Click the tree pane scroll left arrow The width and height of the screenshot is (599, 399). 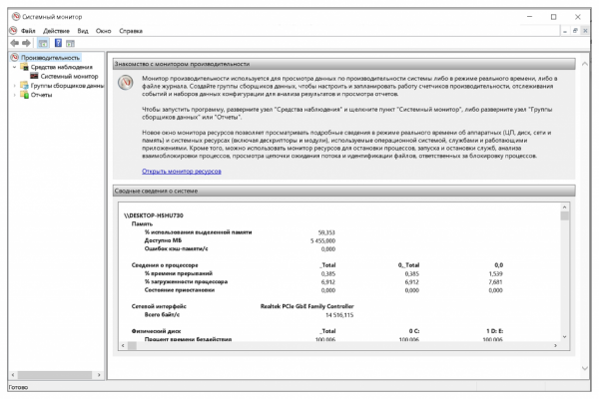point(13,375)
